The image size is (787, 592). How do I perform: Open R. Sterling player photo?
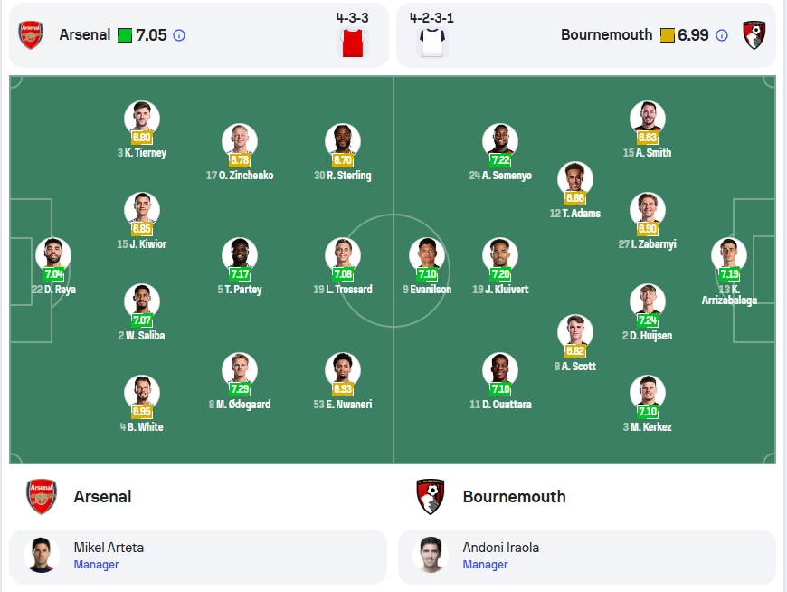pyautogui.click(x=343, y=141)
